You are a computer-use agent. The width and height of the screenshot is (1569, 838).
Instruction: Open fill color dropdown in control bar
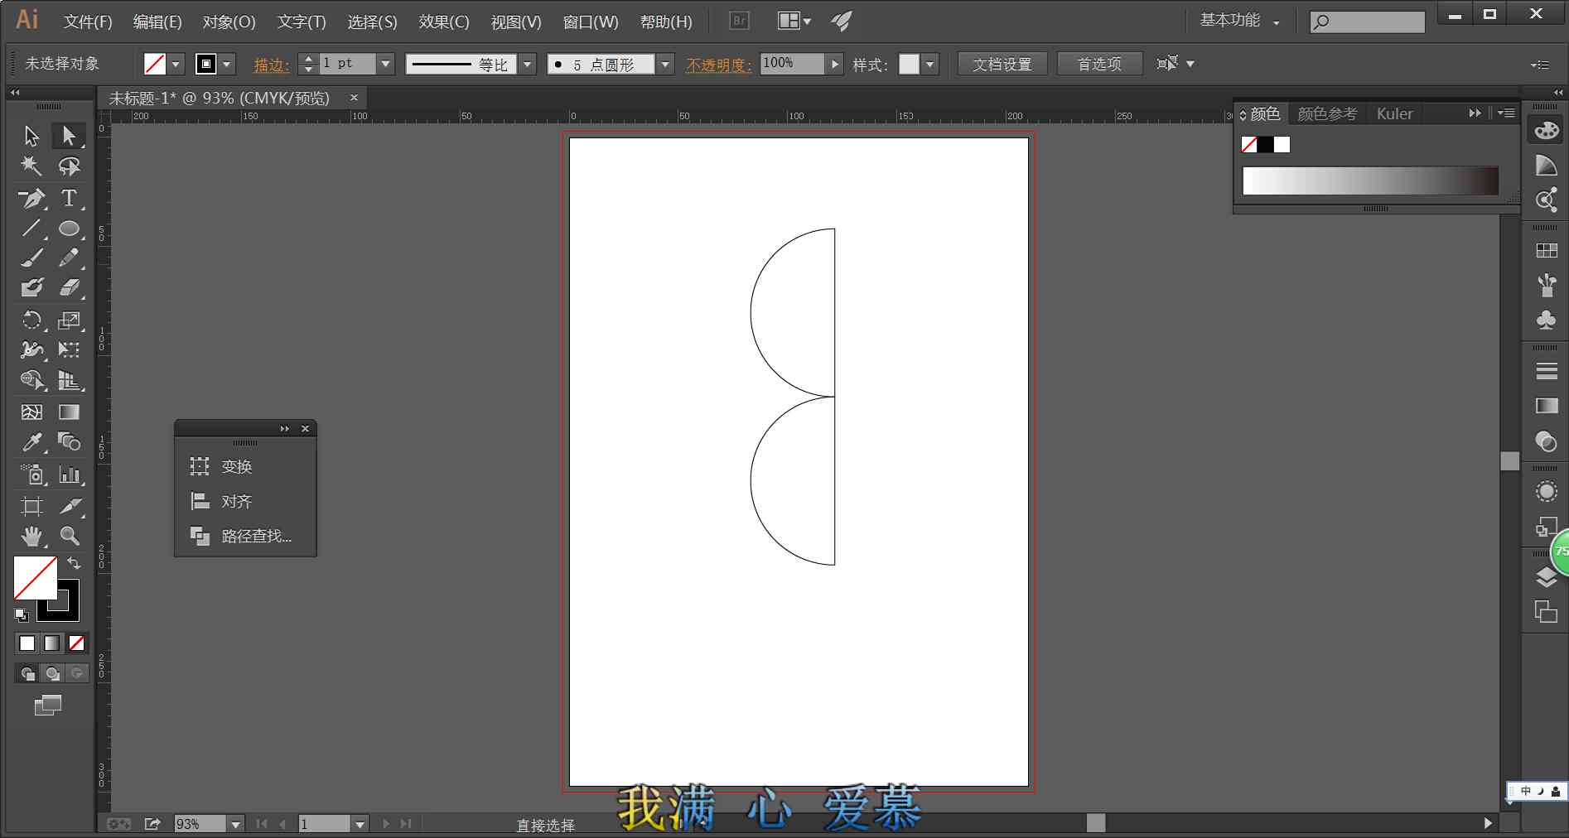(x=176, y=64)
